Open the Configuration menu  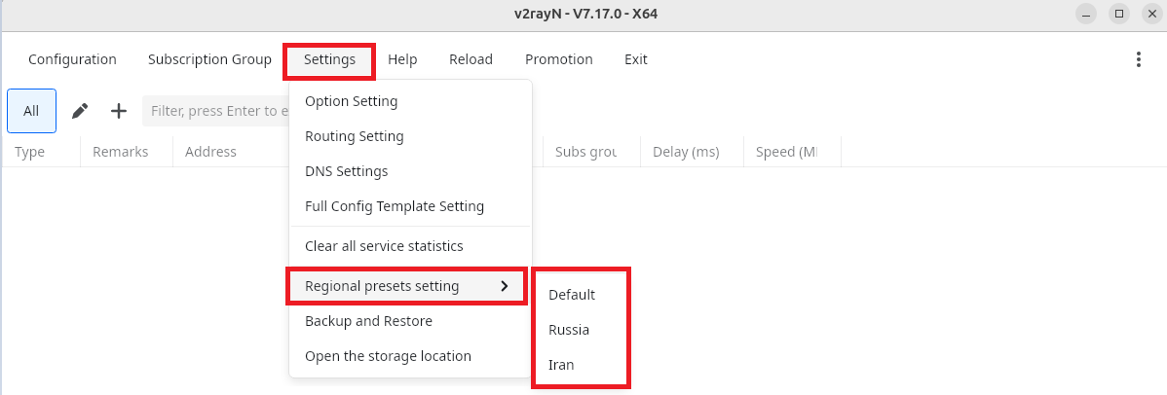[72, 59]
